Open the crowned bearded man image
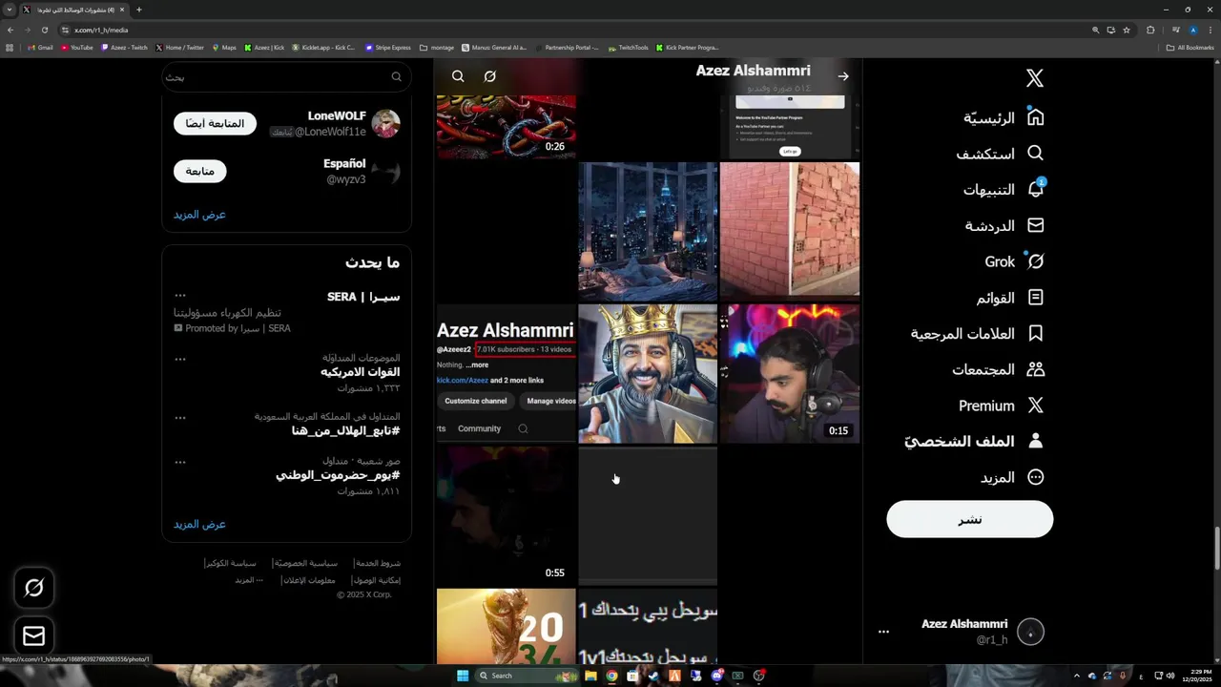Image resolution: width=1221 pixels, height=687 pixels. click(648, 374)
